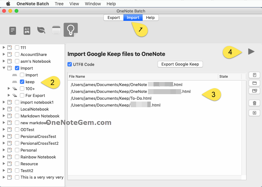Expand the Rainbow Notebook node
This screenshot has width=262, height=187.
pyautogui.click(x=4, y=157)
